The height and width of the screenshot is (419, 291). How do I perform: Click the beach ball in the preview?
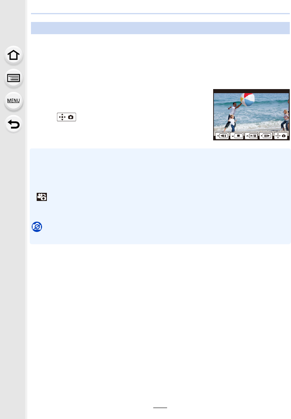click(247, 99)
